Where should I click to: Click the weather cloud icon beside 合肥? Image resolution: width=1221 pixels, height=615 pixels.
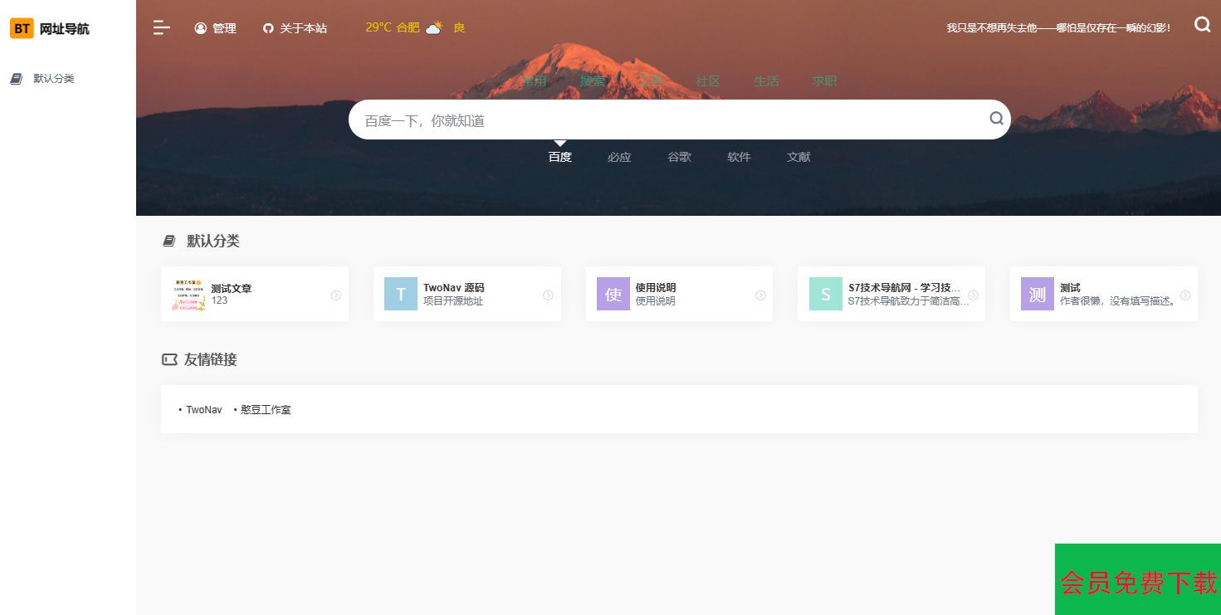point(434,28)
